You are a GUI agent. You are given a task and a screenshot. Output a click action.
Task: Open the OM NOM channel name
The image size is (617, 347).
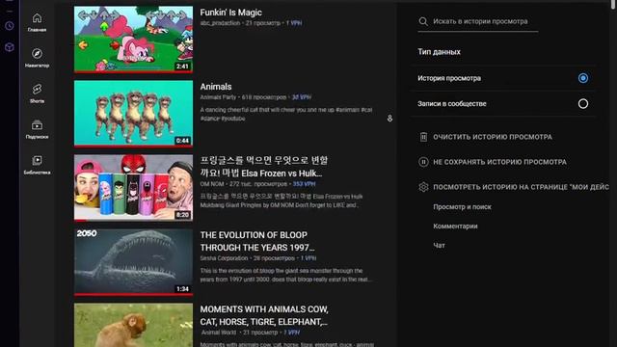click(212, 184)
